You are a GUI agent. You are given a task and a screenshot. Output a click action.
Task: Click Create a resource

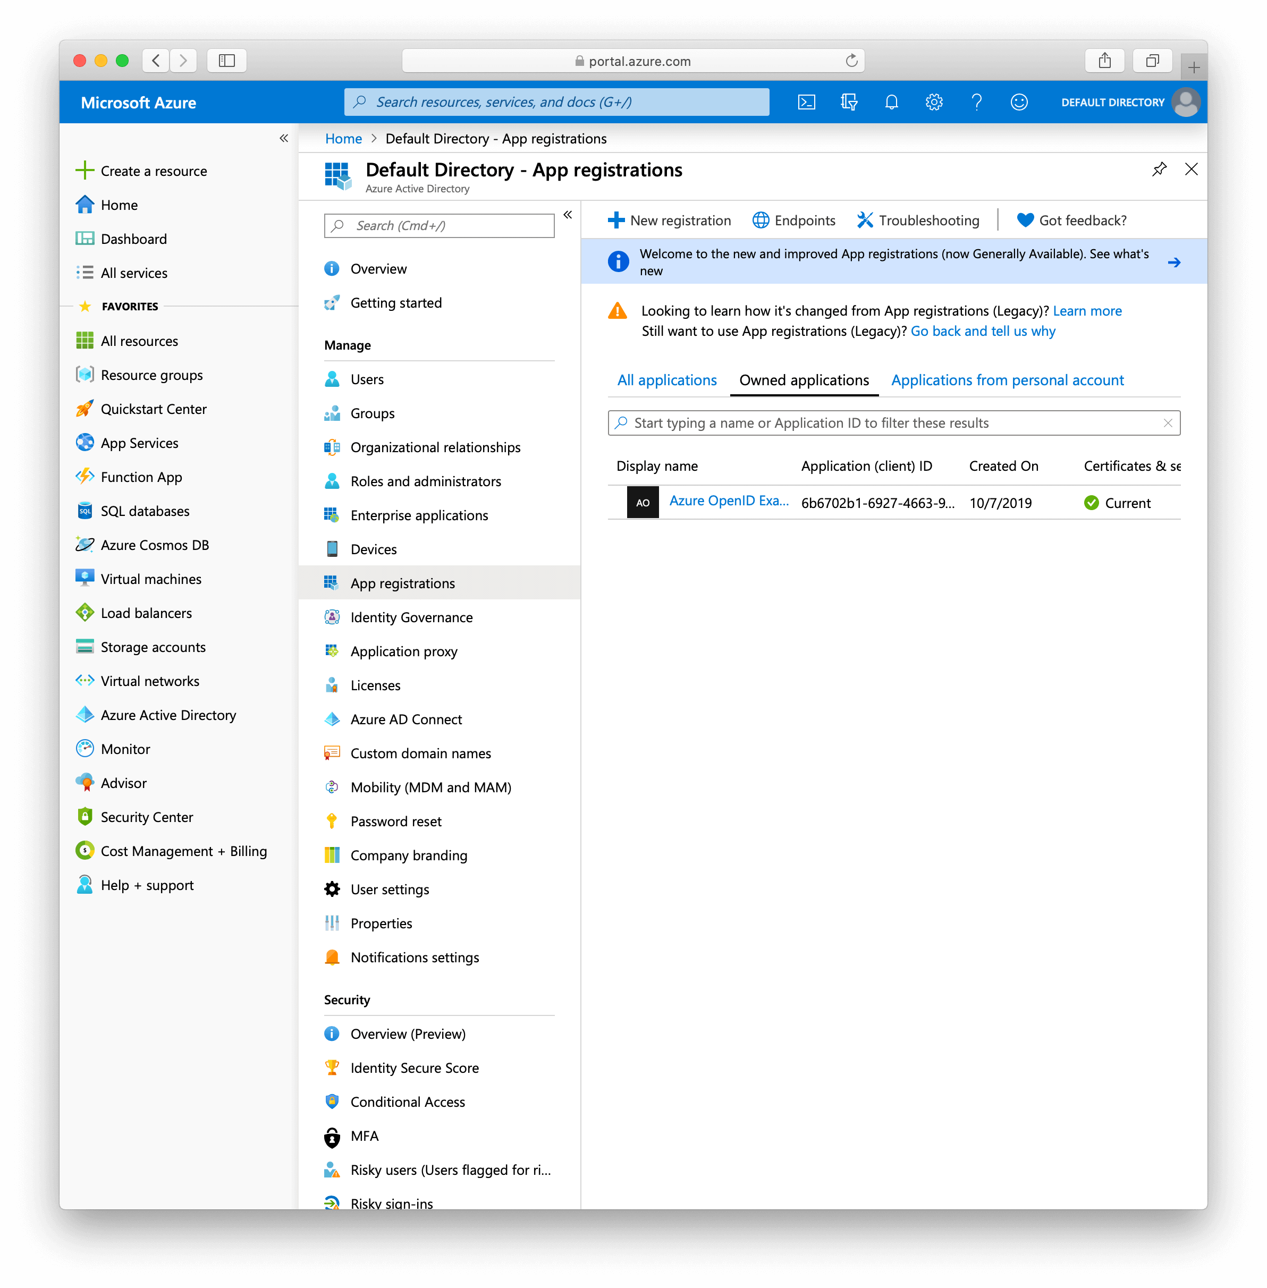click(x=141, y=171)
